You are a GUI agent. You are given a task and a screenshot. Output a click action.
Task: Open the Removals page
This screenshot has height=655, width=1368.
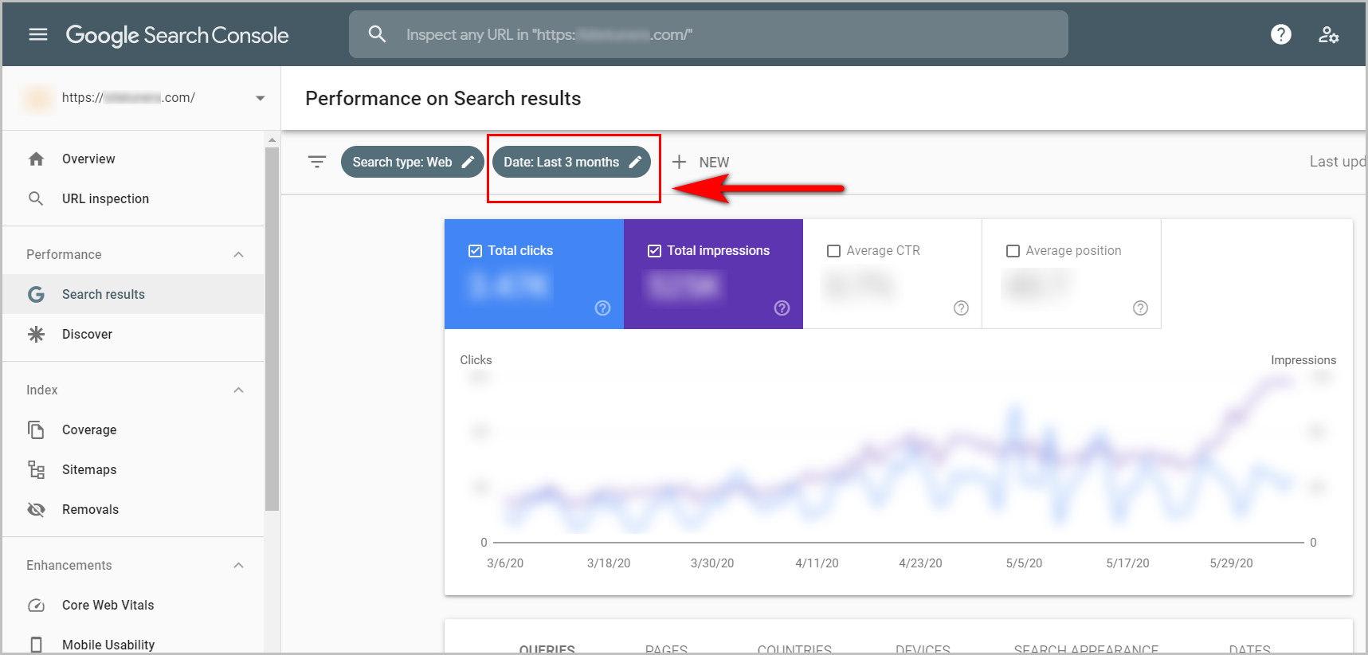tap(133, 509)
